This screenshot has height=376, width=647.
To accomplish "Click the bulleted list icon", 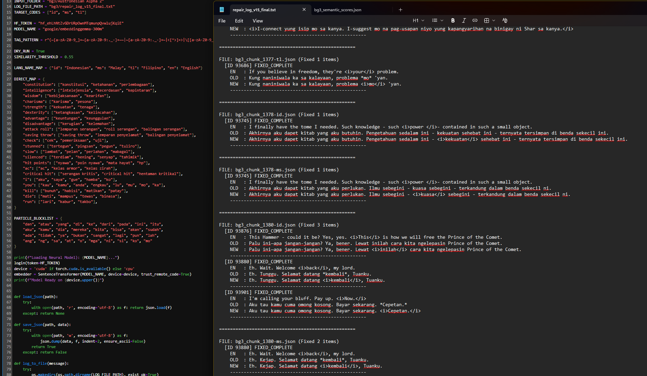I will click(x=434, y=20).
